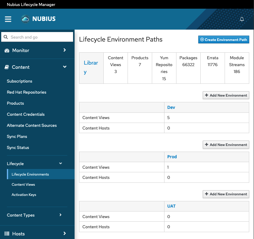Image resolution: width=254 pixels, height=239 pixels.
Task: Click Add New Environment above Dev
Action: coord(226,95)
